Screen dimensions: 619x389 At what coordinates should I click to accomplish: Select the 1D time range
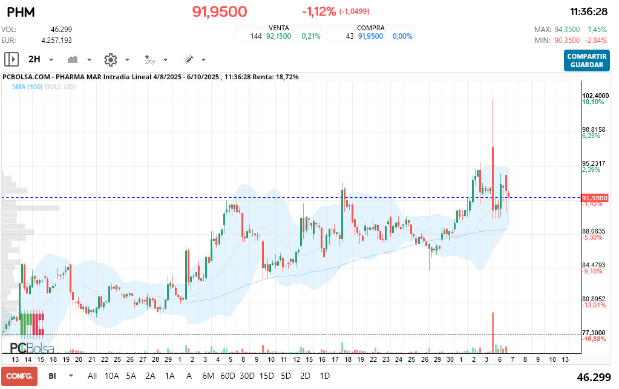[324, 376]
